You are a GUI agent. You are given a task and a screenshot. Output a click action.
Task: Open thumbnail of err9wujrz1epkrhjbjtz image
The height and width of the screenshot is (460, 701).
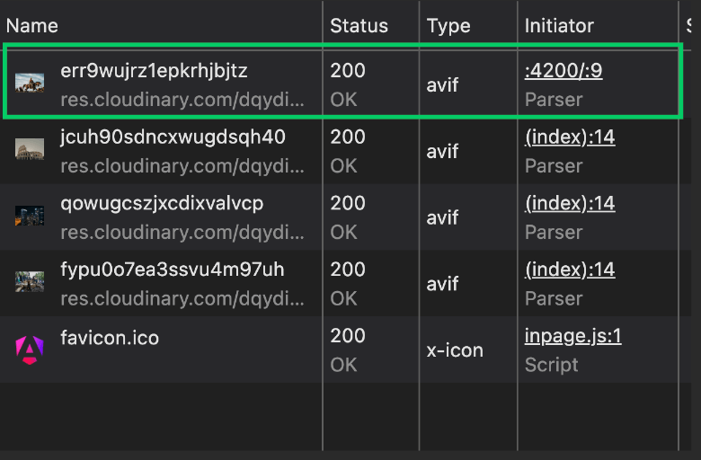tap(30, 84)
